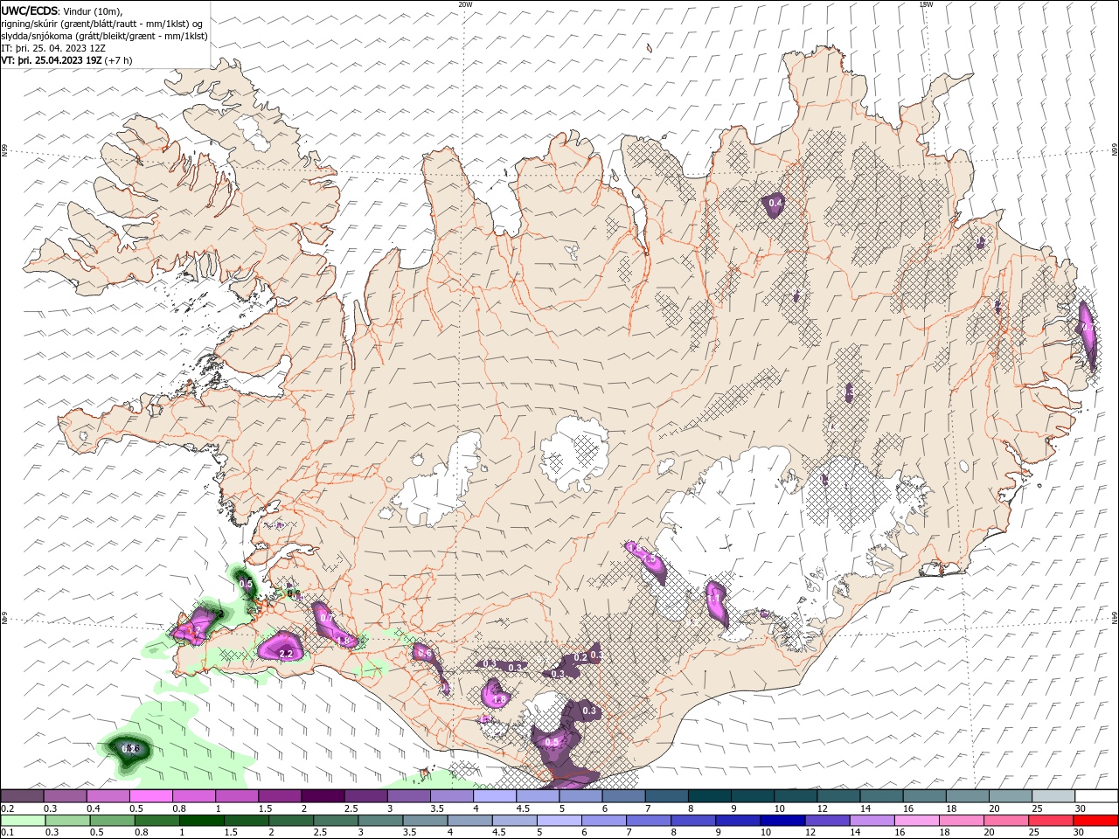Click the upper legend swatch between 1 and 1.5
The width and height of the screenshot is (1119, 839).
click(x=237, y=796)
